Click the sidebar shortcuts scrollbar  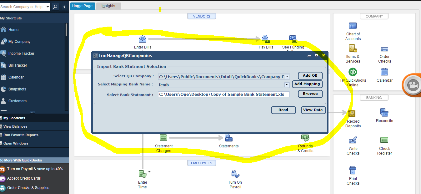(66, 30)
